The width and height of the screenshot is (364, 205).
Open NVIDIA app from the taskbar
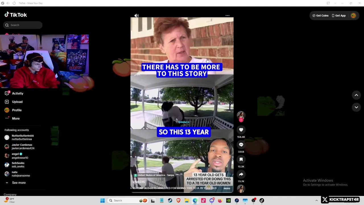pos(228,200)
